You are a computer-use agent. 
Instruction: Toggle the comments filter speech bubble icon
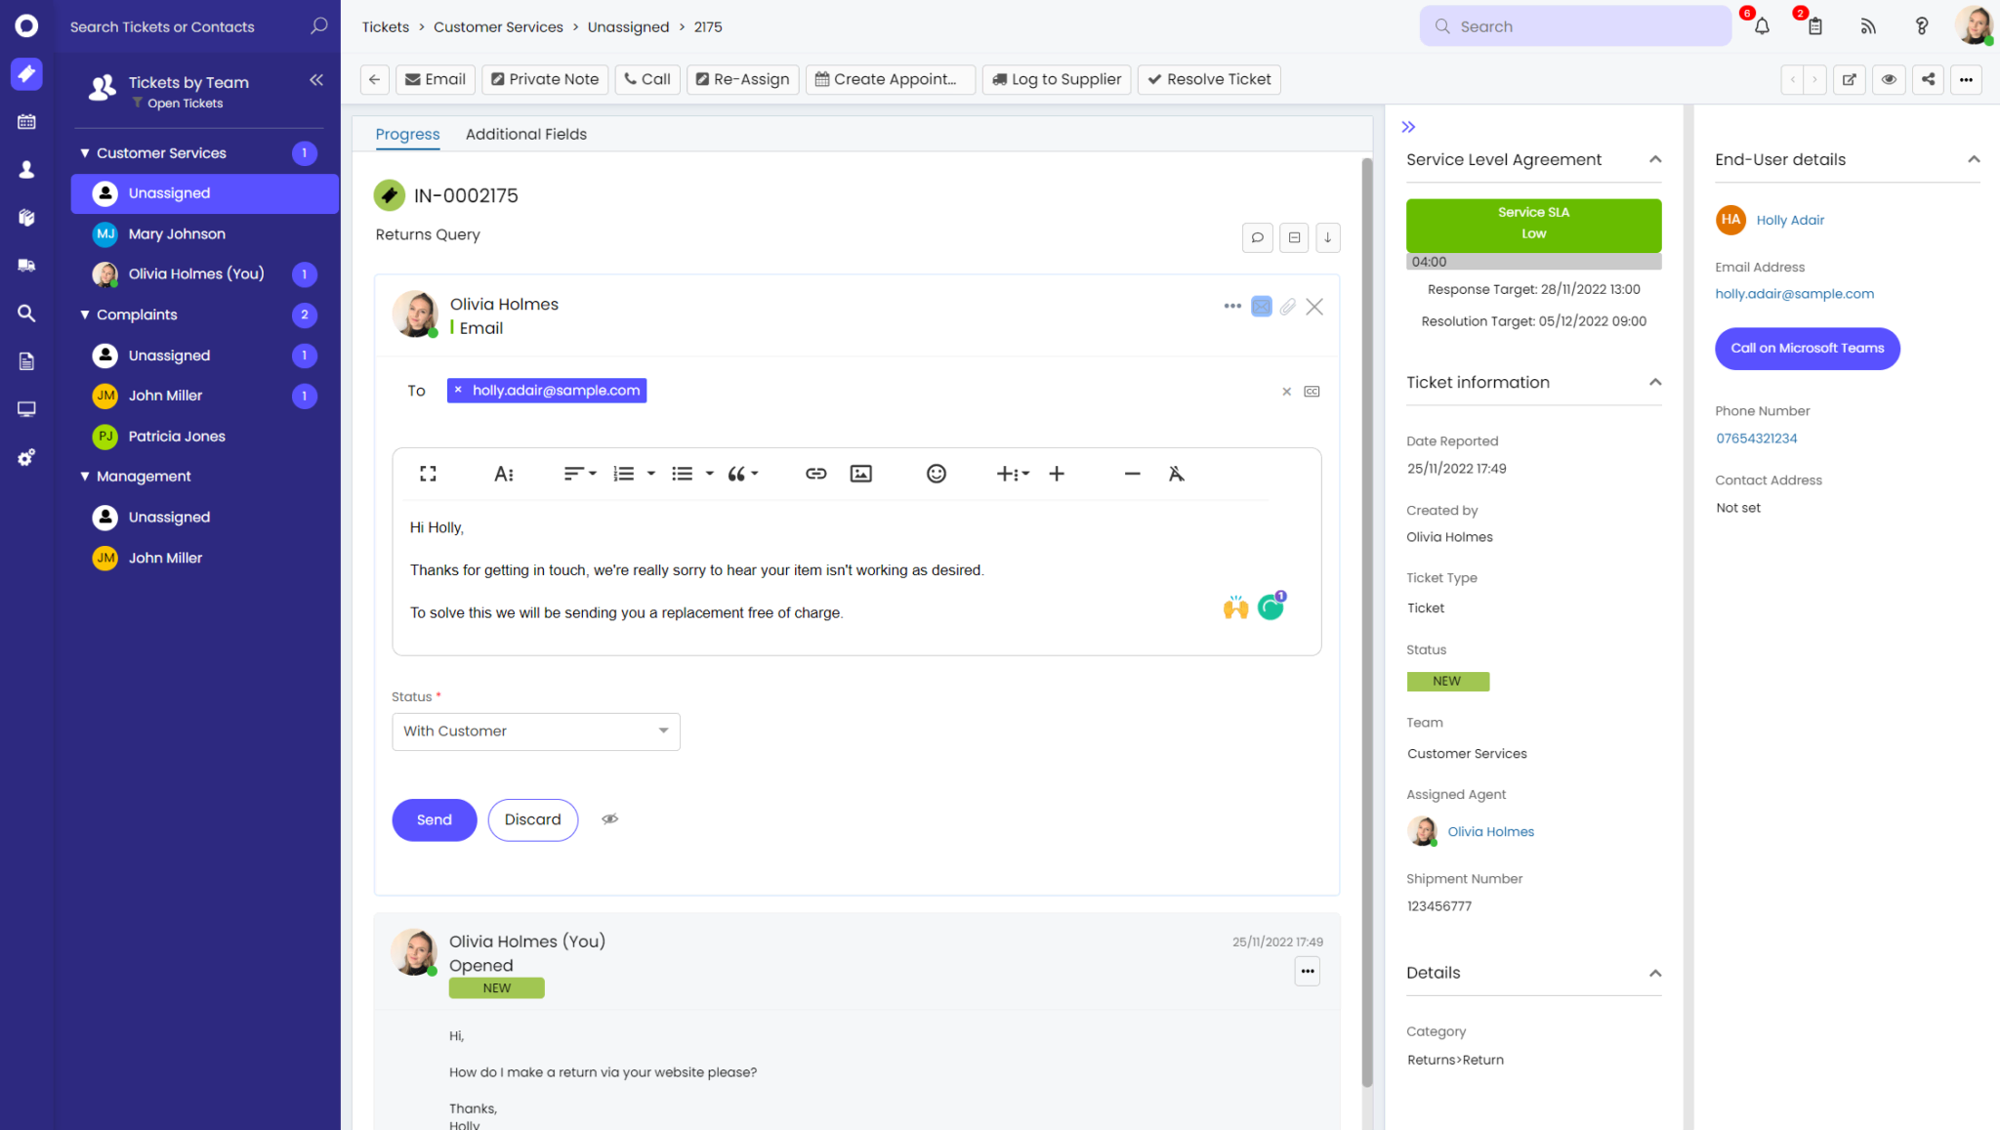[1258, 237]
